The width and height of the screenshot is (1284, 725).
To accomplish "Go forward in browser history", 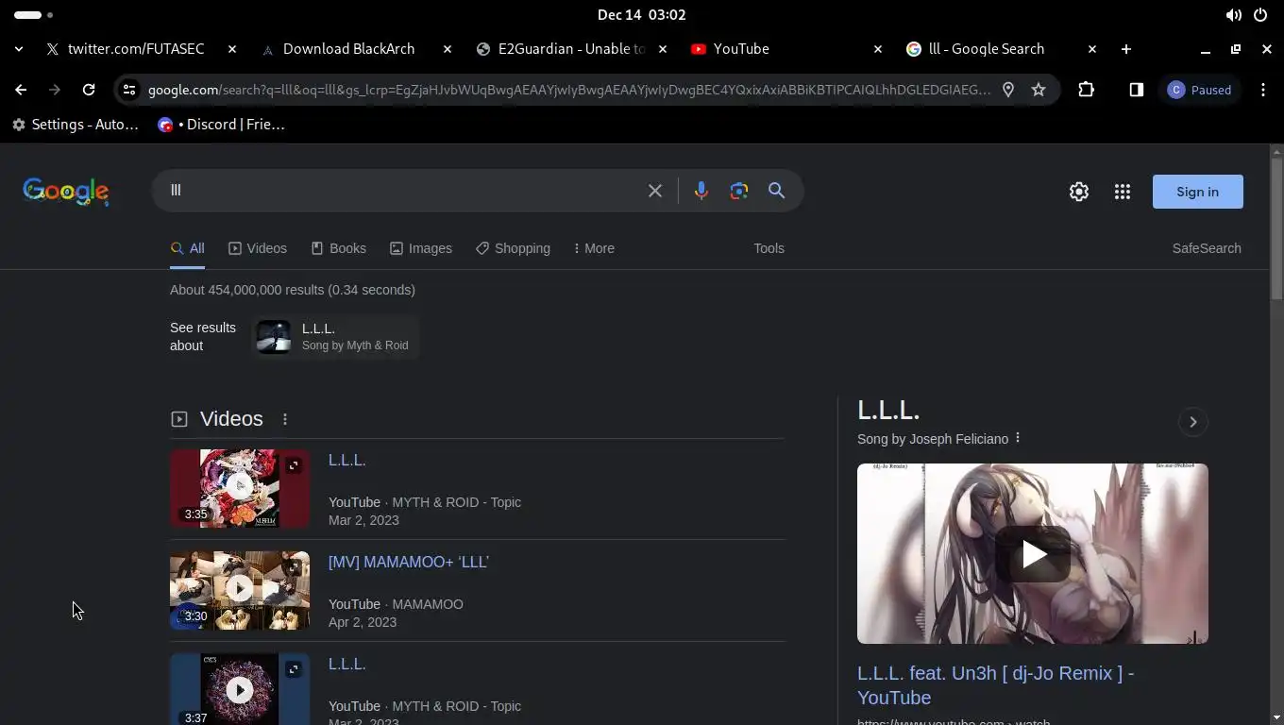I will [x=55, y=90].
